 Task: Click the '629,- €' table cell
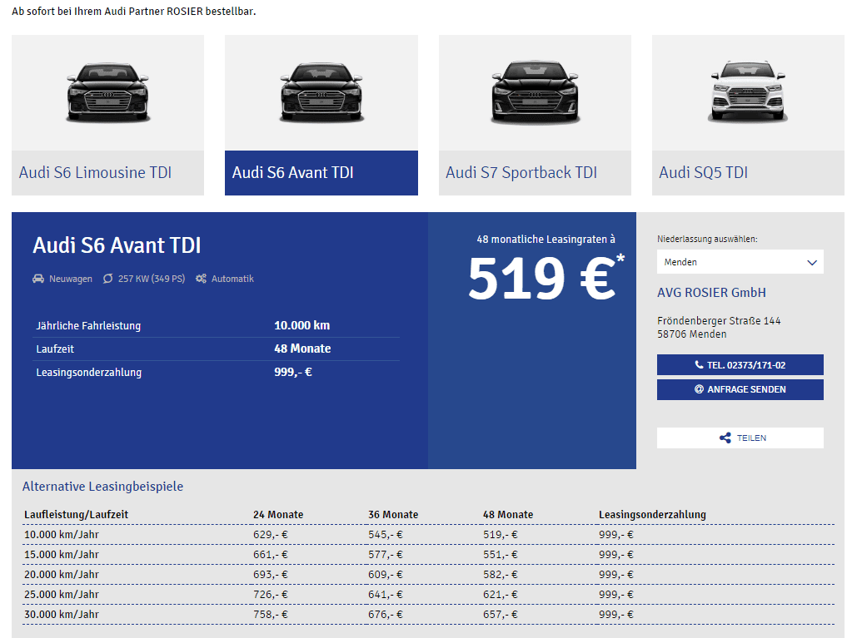pos(270,534)
